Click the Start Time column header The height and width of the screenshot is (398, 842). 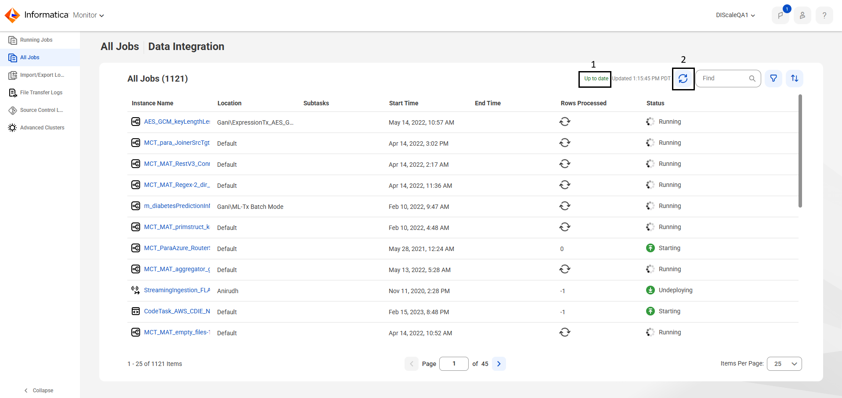tap(404, 103)
